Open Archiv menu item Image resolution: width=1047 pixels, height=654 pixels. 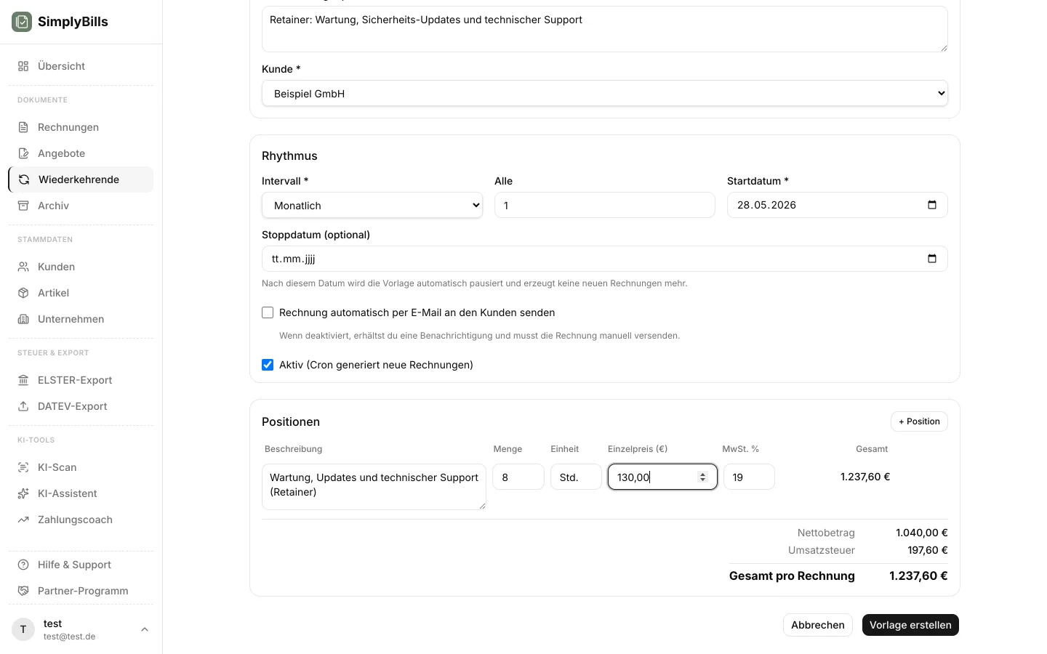click(81, 206)
